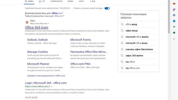Click the 'ОБЗОР ДАЛЕЕ' label
The width and height of the screenshot is (178, 100).
(x=31, y=97)
